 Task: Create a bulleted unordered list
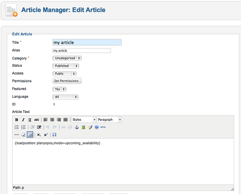coord(16,127)
